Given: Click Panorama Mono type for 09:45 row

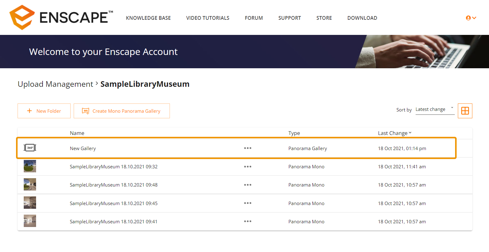Looking at the screenshot, I should (x=306, y=204).
